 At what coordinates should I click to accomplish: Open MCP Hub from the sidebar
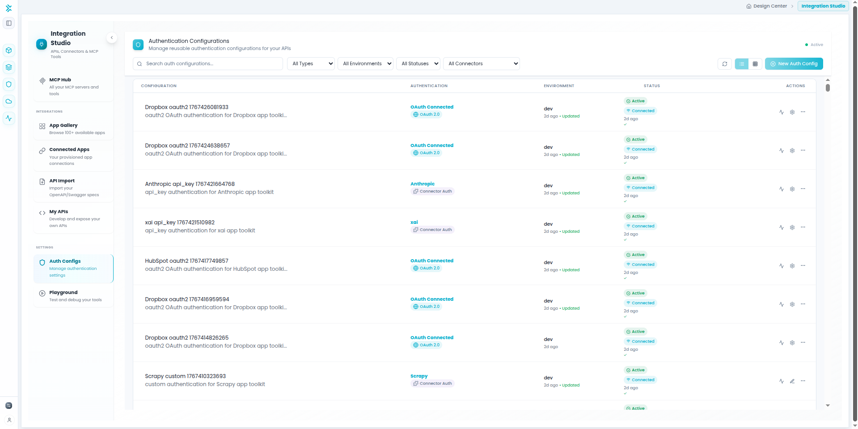pyautogui.click(x=74, y=86)
